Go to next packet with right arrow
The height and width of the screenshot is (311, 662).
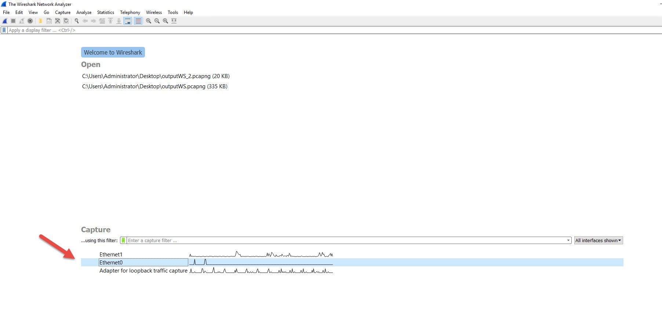(94, 21)
